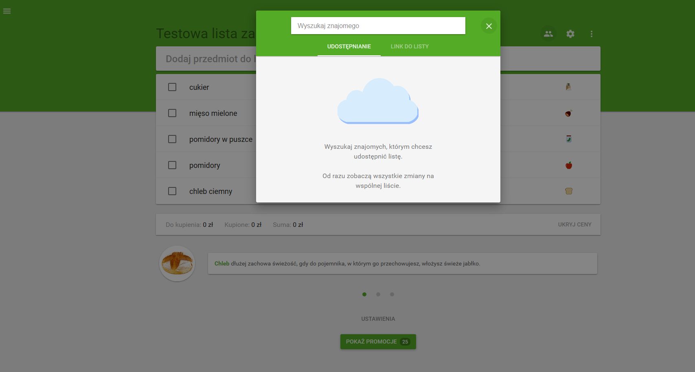The height and width of the screenshot is (372, 695).
Task: Select the chleb ciemny item text
Action: (x=210, y=191)
